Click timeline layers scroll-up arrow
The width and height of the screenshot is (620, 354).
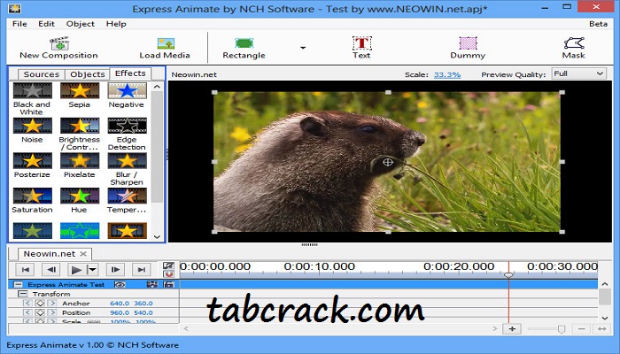coord(605,284)
